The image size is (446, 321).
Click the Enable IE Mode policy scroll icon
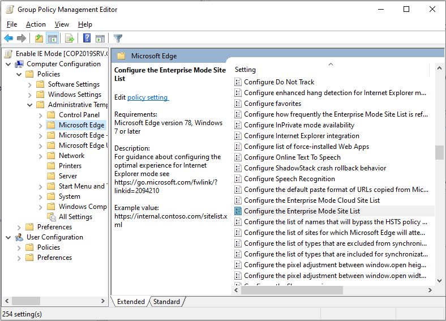8,54
